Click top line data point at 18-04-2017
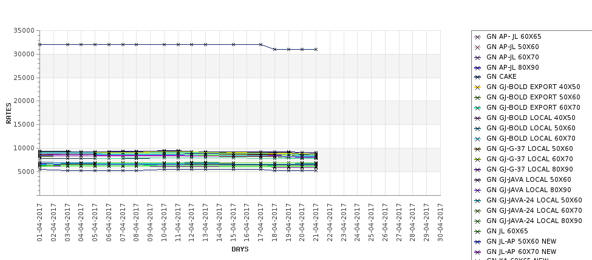The image size is (592, 260). pyautogui.click(x=274, y=49)
